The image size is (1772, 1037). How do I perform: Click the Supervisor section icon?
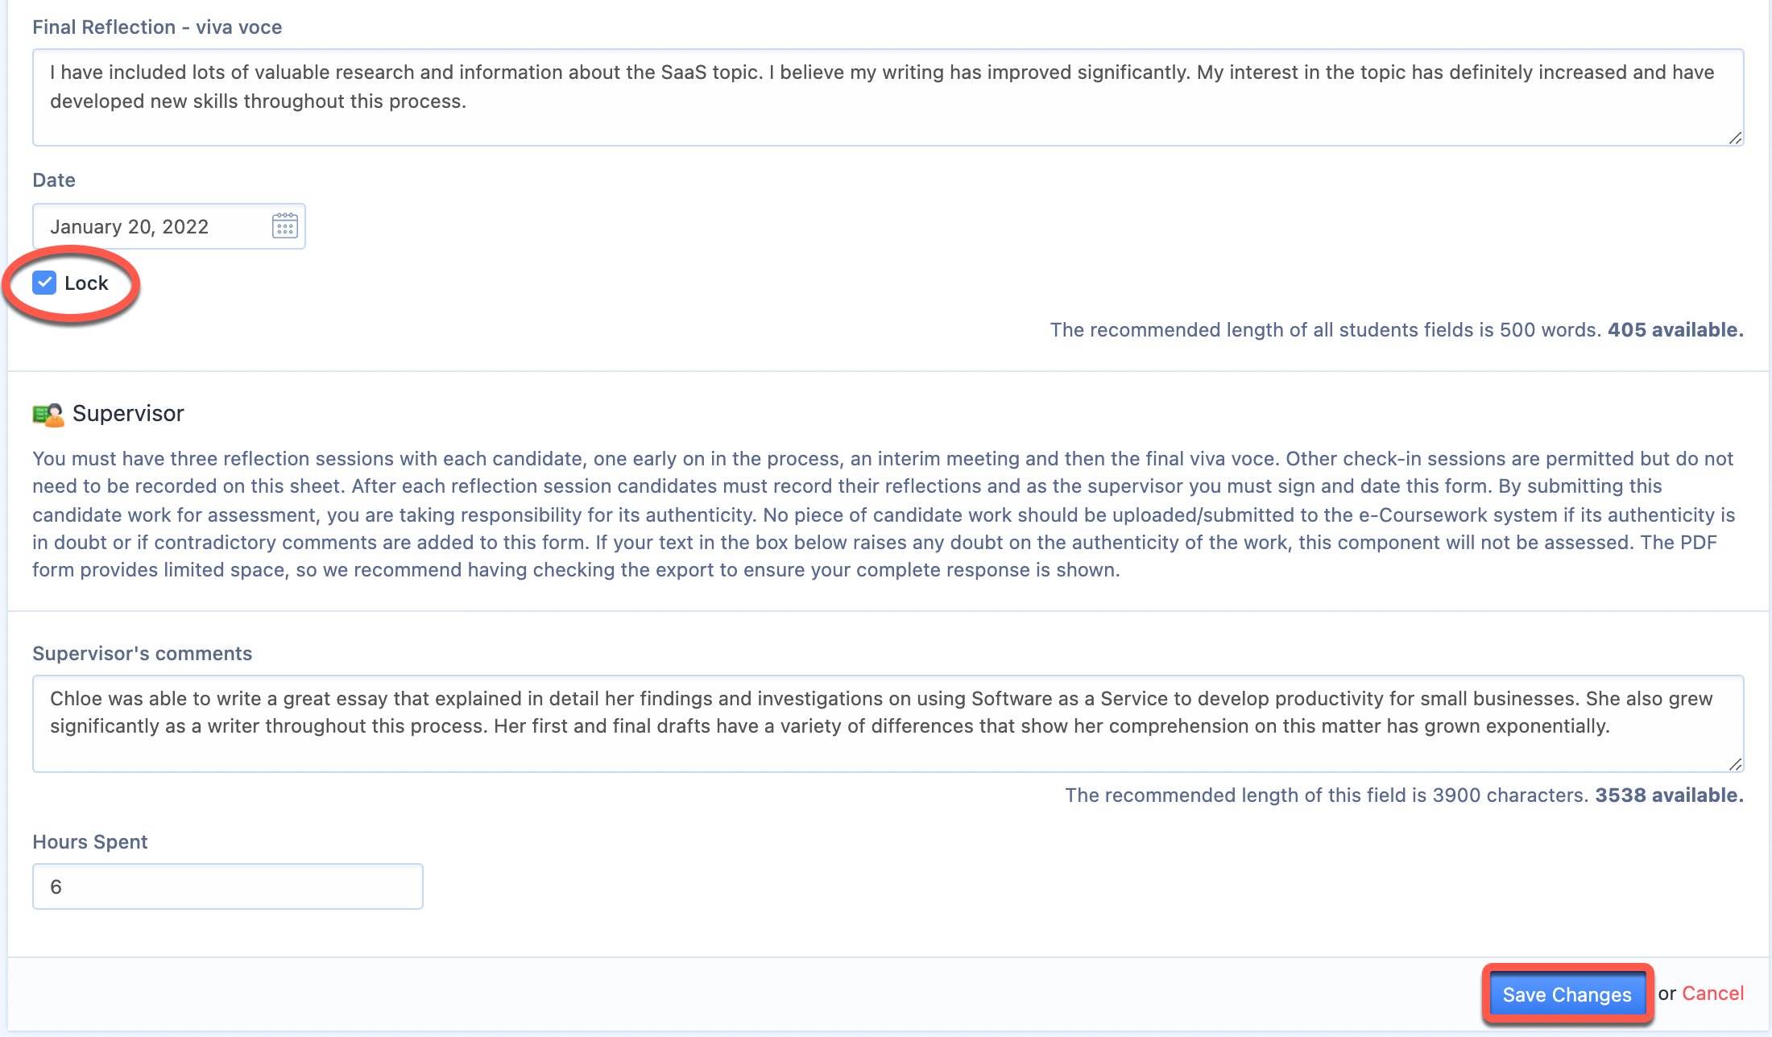click(x=48, y=415)
